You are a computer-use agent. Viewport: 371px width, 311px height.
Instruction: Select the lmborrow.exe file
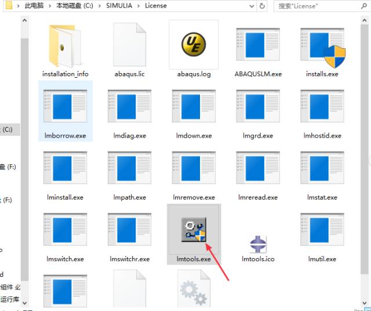[x=65, y=111]
